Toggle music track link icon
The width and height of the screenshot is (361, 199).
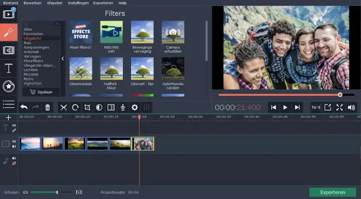14,163
